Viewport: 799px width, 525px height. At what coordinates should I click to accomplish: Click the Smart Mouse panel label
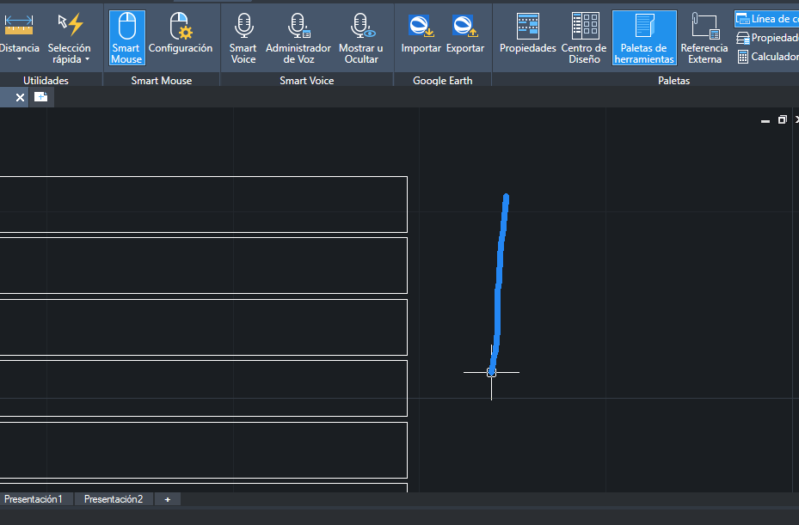pyautogui.click(x=162, y=81)
